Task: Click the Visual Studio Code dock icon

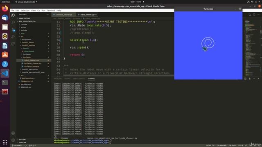Action: (5, 73)
